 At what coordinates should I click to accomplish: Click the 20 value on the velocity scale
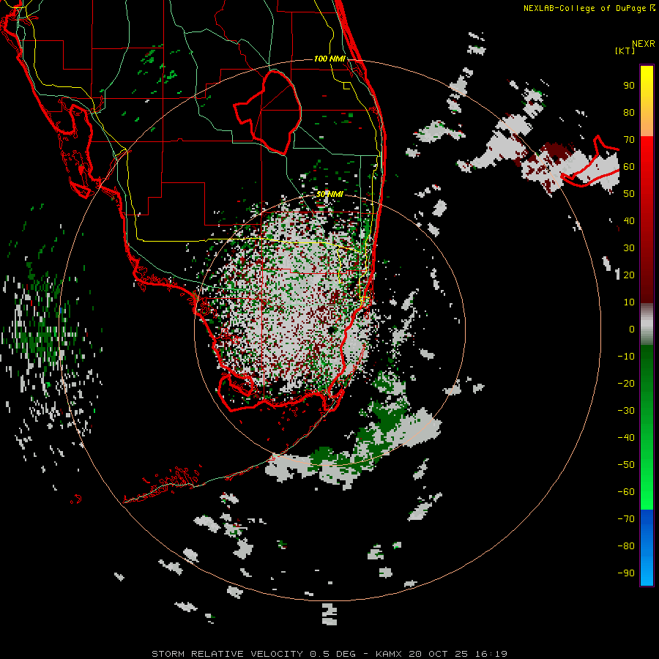click(x=629, y=275)
